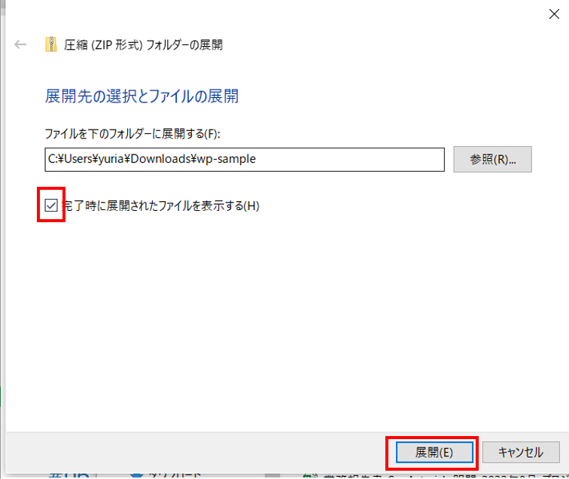Open folder browser with 参照(R)... button

point(493,160)
